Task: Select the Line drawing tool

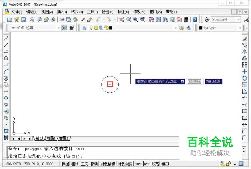Action: pyautogui.click(x=6, y=38)
